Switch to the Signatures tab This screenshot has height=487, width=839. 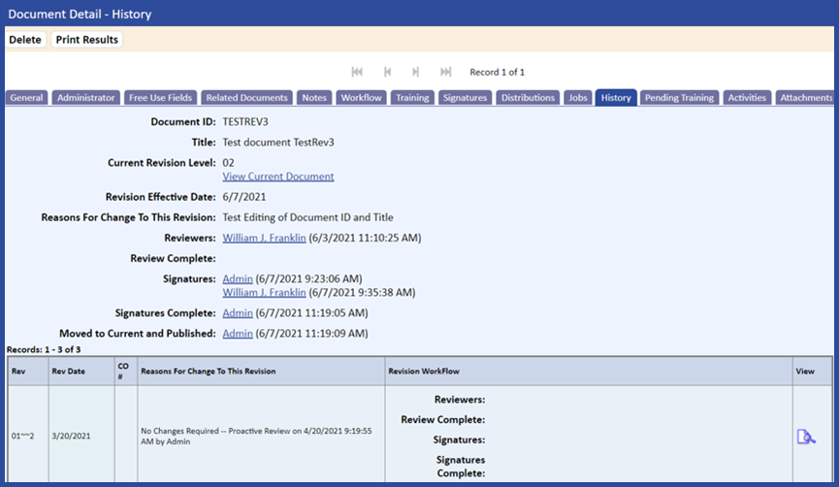click(x=465, y=98)
